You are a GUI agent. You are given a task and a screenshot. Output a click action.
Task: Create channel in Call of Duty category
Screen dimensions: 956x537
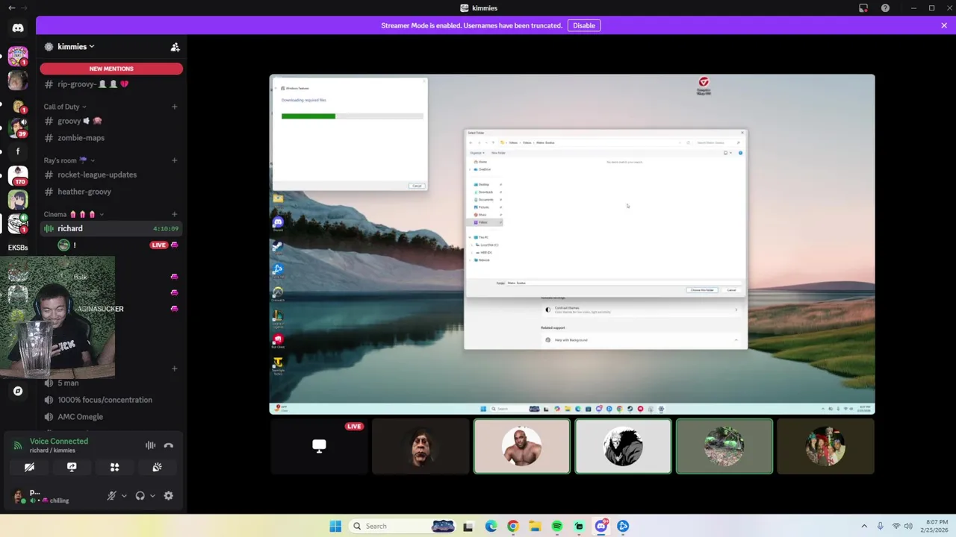[x=175, y=107]
